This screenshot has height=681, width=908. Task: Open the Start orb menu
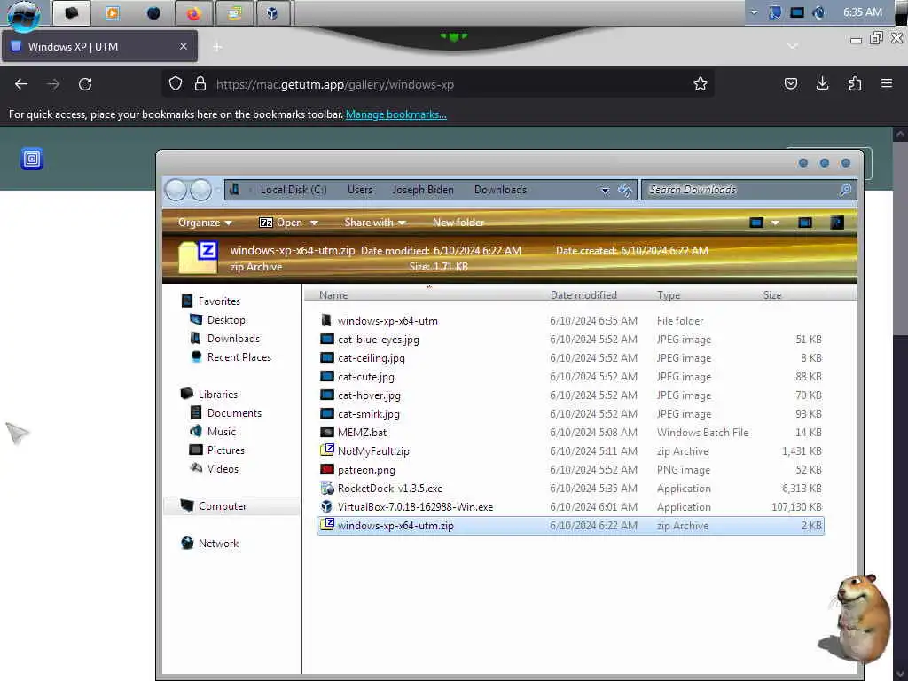pos(24,14)
